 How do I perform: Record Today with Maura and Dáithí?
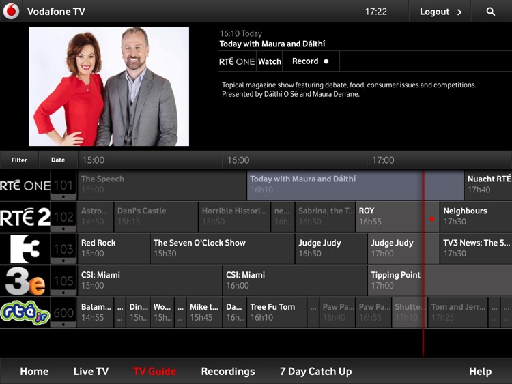pos(311,61)
